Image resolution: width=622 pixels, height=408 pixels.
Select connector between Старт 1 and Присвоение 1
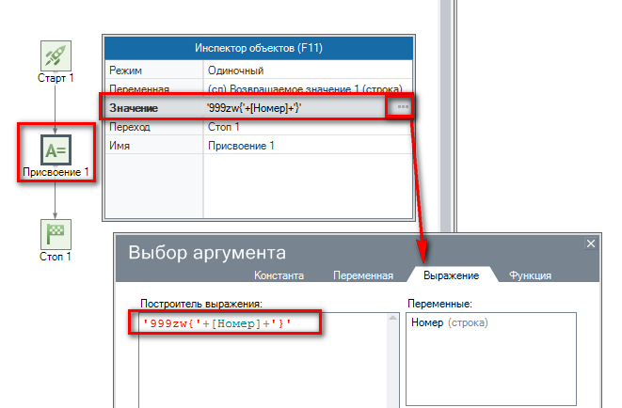tap(56, 105)
